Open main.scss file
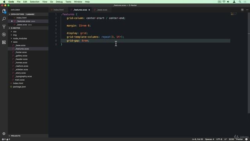Screen dimensions: 250x141 click(20, 80)
